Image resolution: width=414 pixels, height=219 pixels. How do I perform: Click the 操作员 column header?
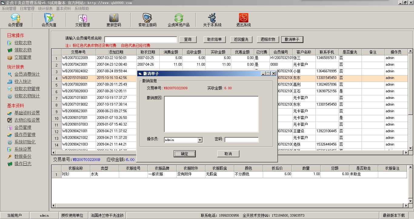coord(396,52)
